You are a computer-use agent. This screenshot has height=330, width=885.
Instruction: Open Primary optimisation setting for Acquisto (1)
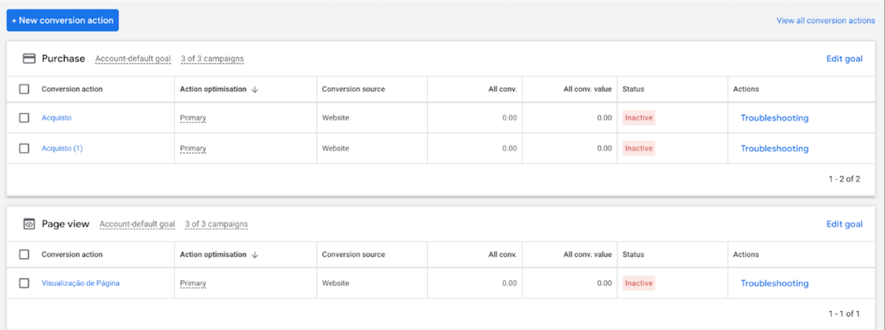(x=192, y=148)
